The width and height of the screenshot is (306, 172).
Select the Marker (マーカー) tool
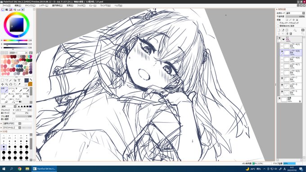point(4,95)
